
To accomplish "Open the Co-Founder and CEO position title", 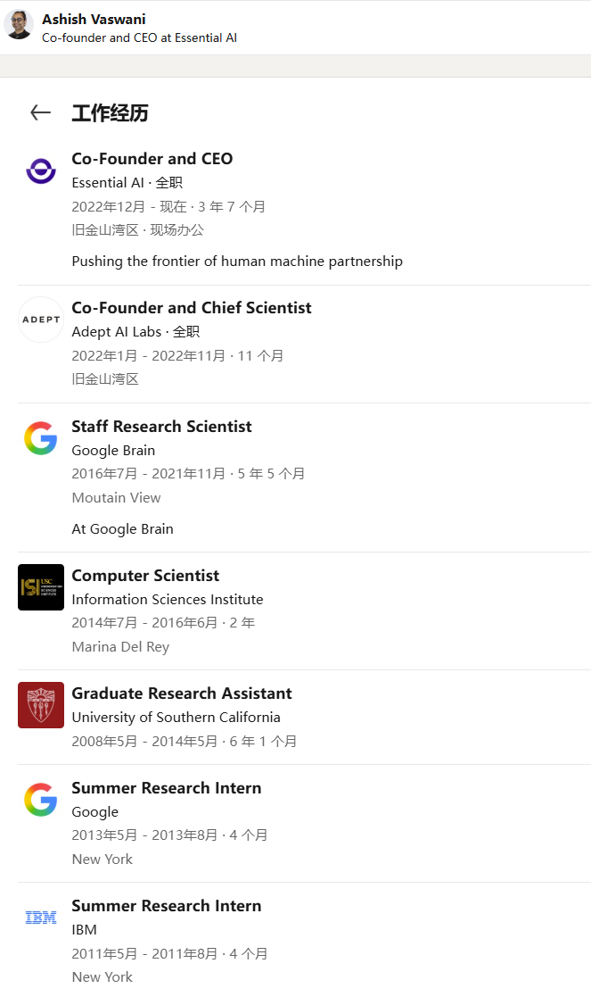I will [x=152, y=158].
